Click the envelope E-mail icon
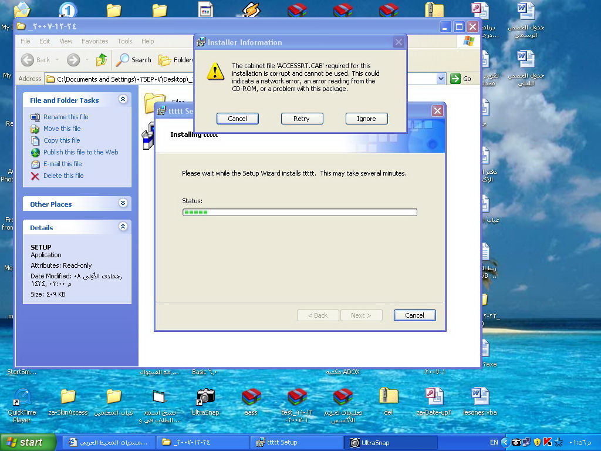This screenshot has width=601, height=451. click(x=35, y=164)
